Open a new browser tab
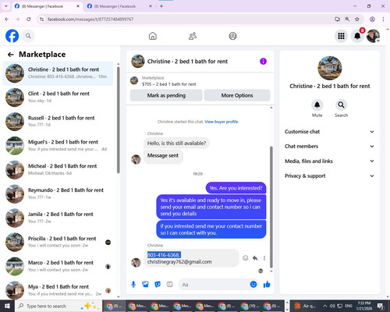The width and height of the screenshot is (390, 312). point(161,6)
